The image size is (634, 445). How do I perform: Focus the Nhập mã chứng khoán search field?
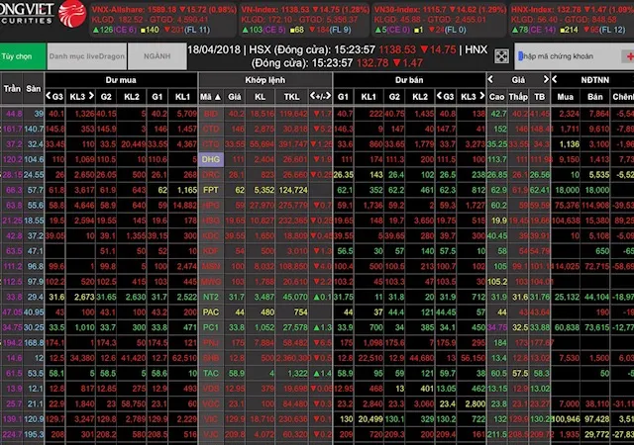pos(568,56)
